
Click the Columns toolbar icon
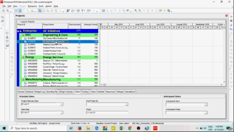click(x=72, y=11)
